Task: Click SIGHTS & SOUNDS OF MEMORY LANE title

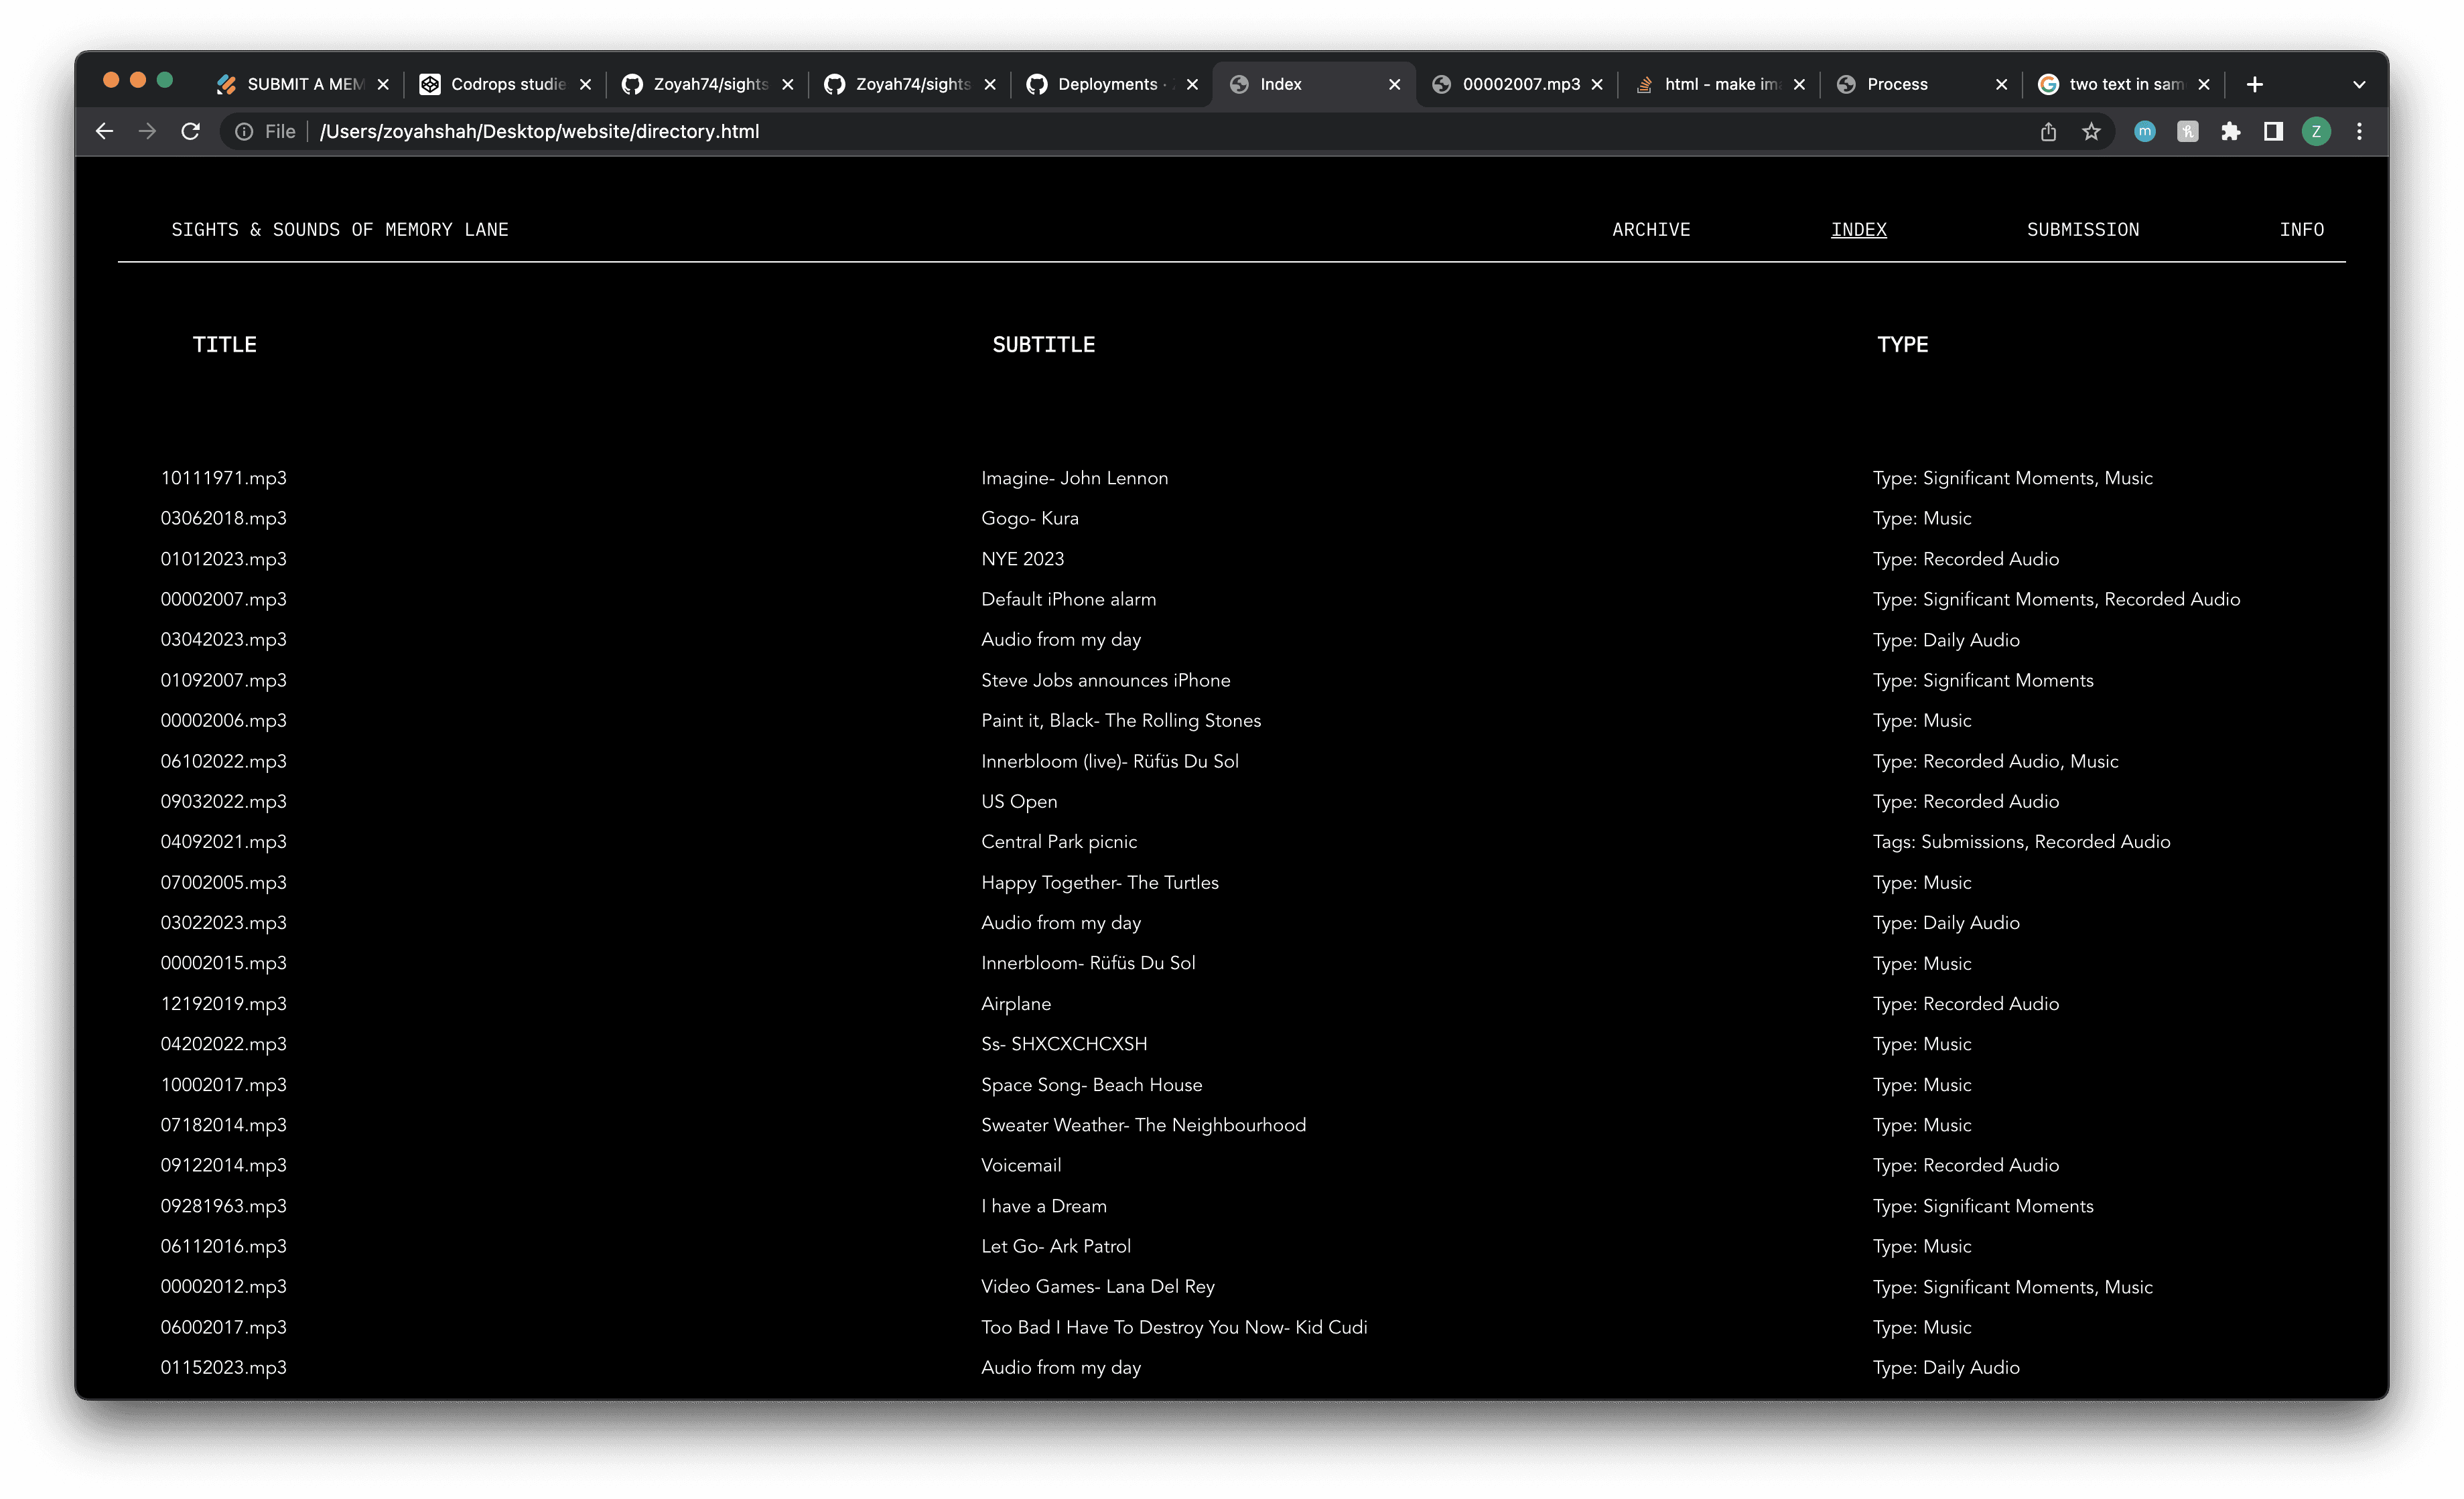Action: click(x=339, y=230)
